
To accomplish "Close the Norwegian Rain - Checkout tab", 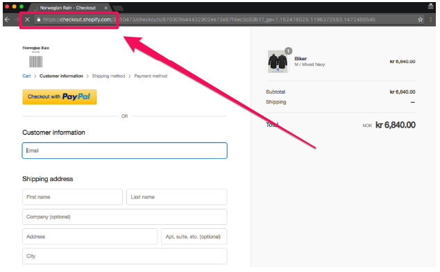I will click(x=105, y=8).
